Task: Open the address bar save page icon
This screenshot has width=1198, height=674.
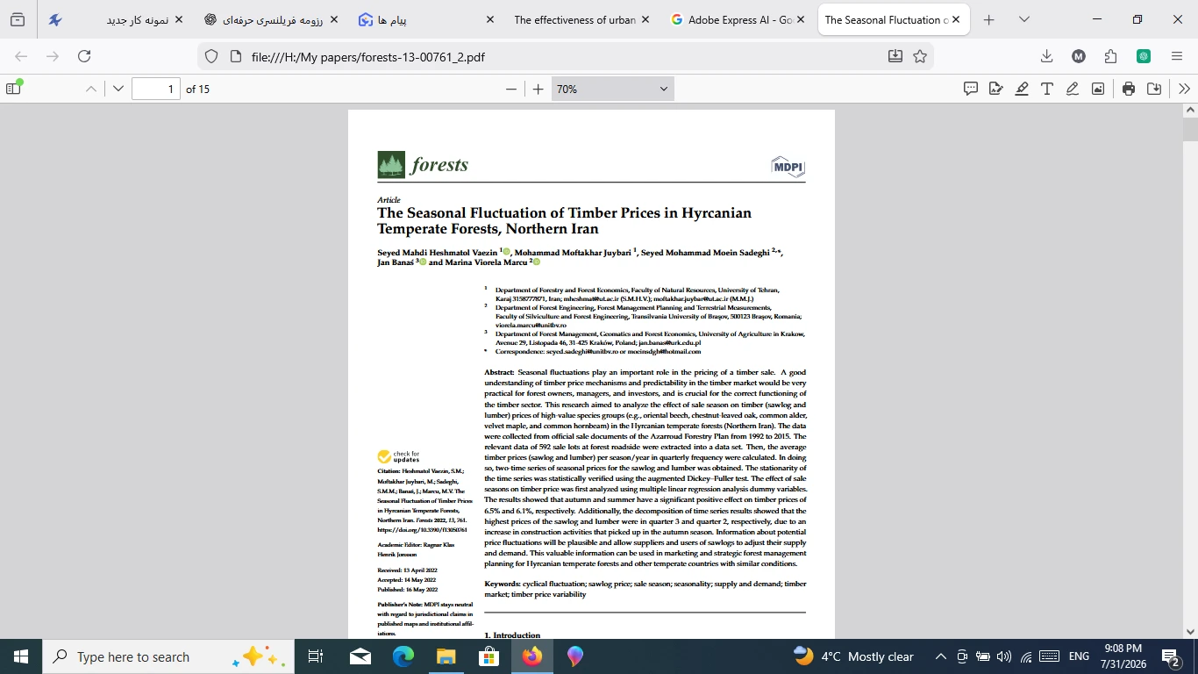Action: coord(895,56)
